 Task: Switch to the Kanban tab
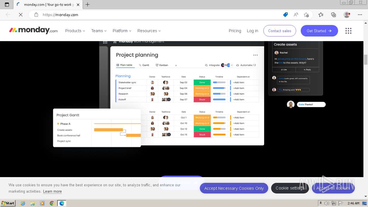click(162, 65)
